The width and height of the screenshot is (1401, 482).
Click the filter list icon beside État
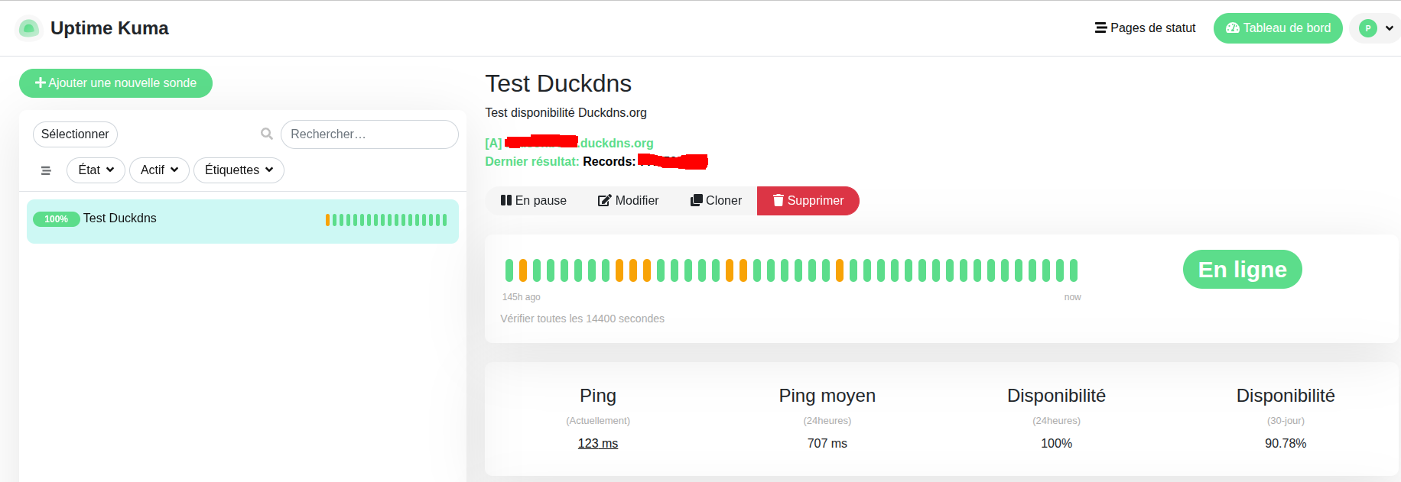(x=46, y=170)
